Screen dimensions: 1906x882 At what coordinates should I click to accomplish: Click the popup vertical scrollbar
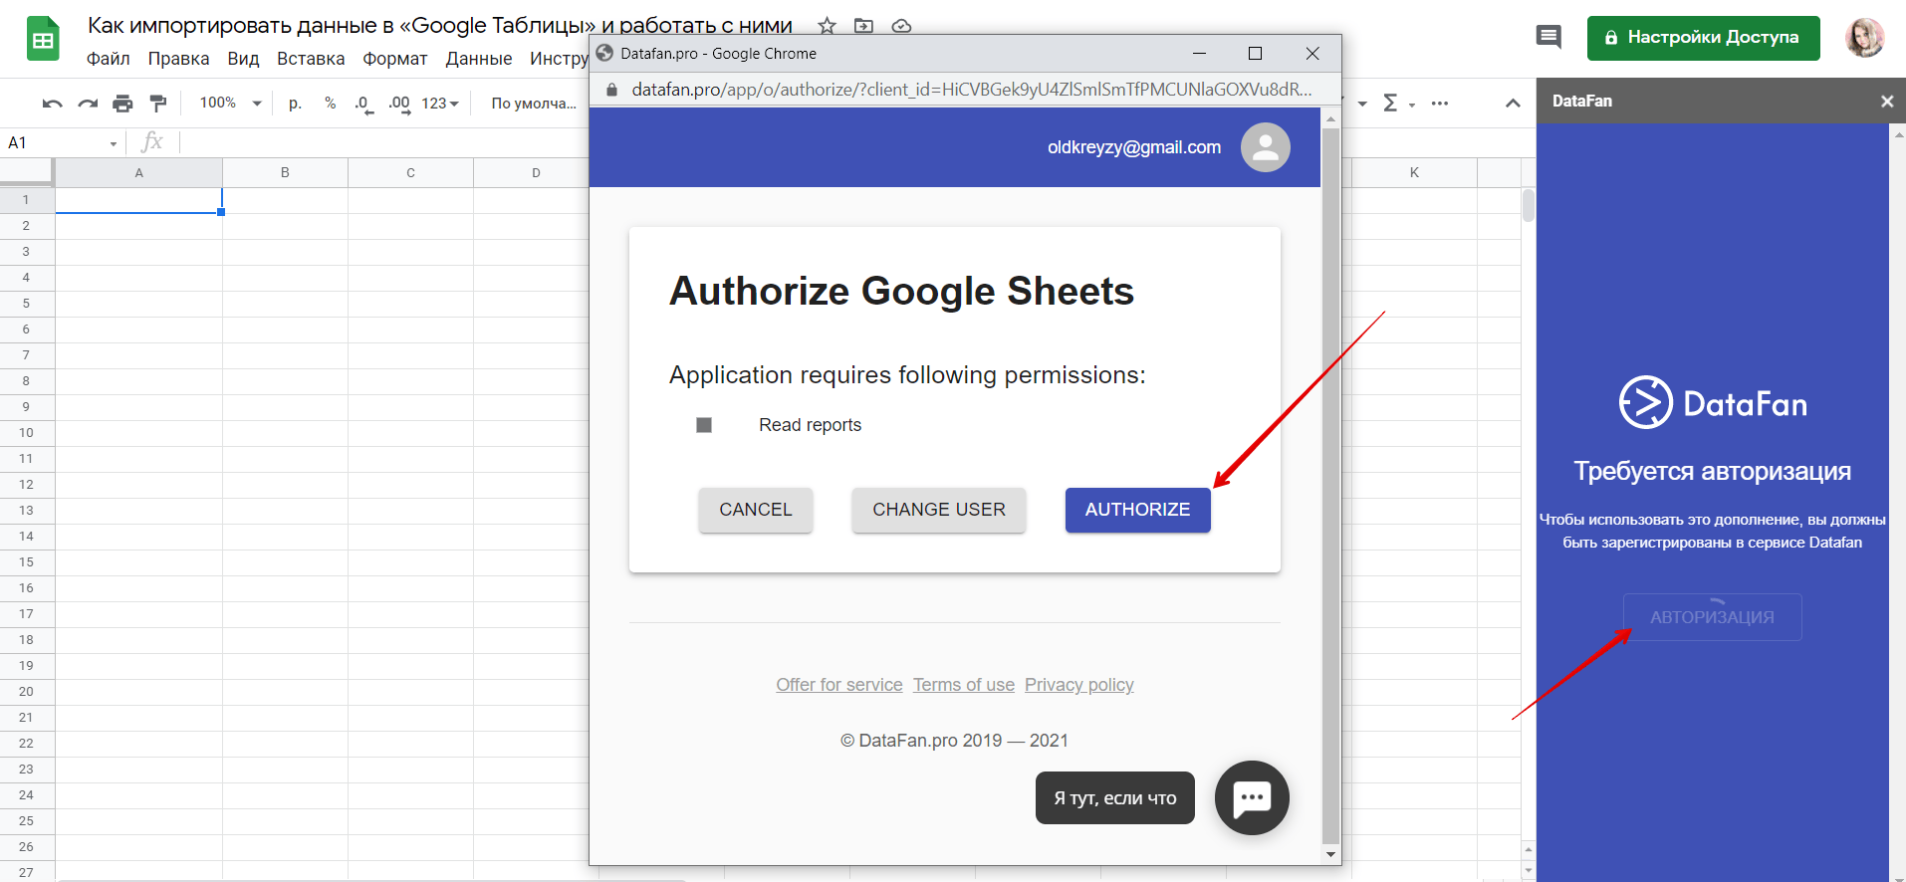[1330, 478]
